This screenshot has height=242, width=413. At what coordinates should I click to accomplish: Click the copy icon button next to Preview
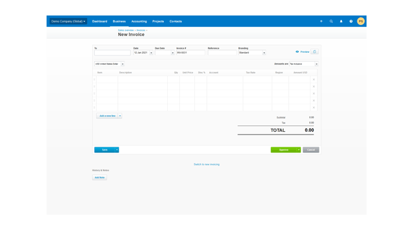314,51
